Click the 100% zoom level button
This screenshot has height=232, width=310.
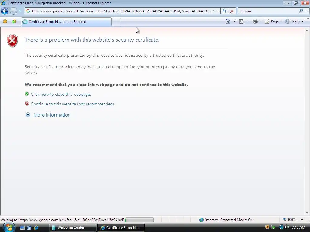point(290,220)
